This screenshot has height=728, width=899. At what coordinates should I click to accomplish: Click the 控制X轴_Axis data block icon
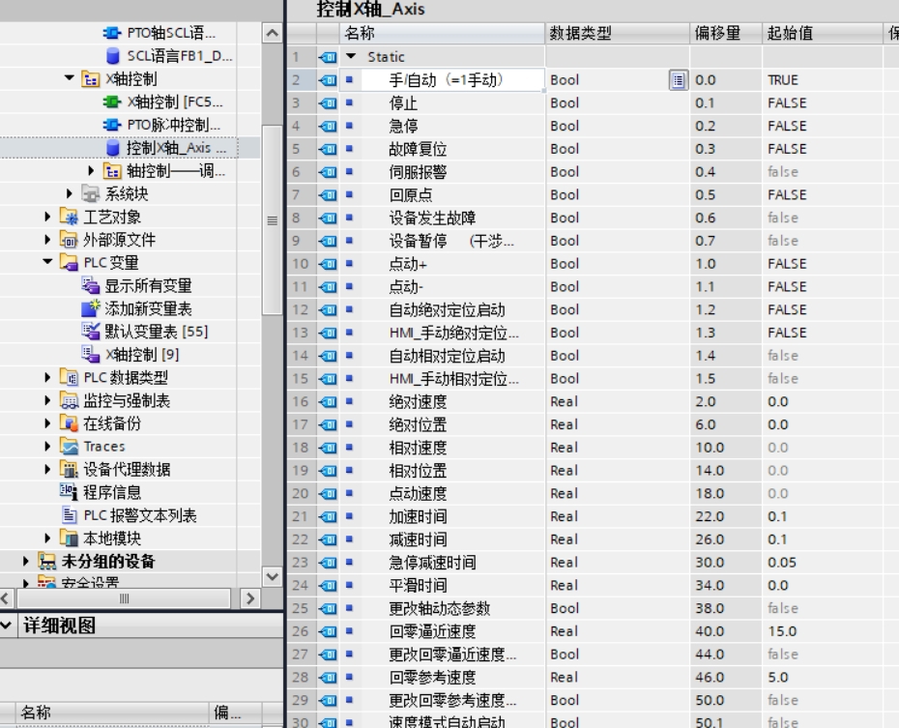point(113,148)
